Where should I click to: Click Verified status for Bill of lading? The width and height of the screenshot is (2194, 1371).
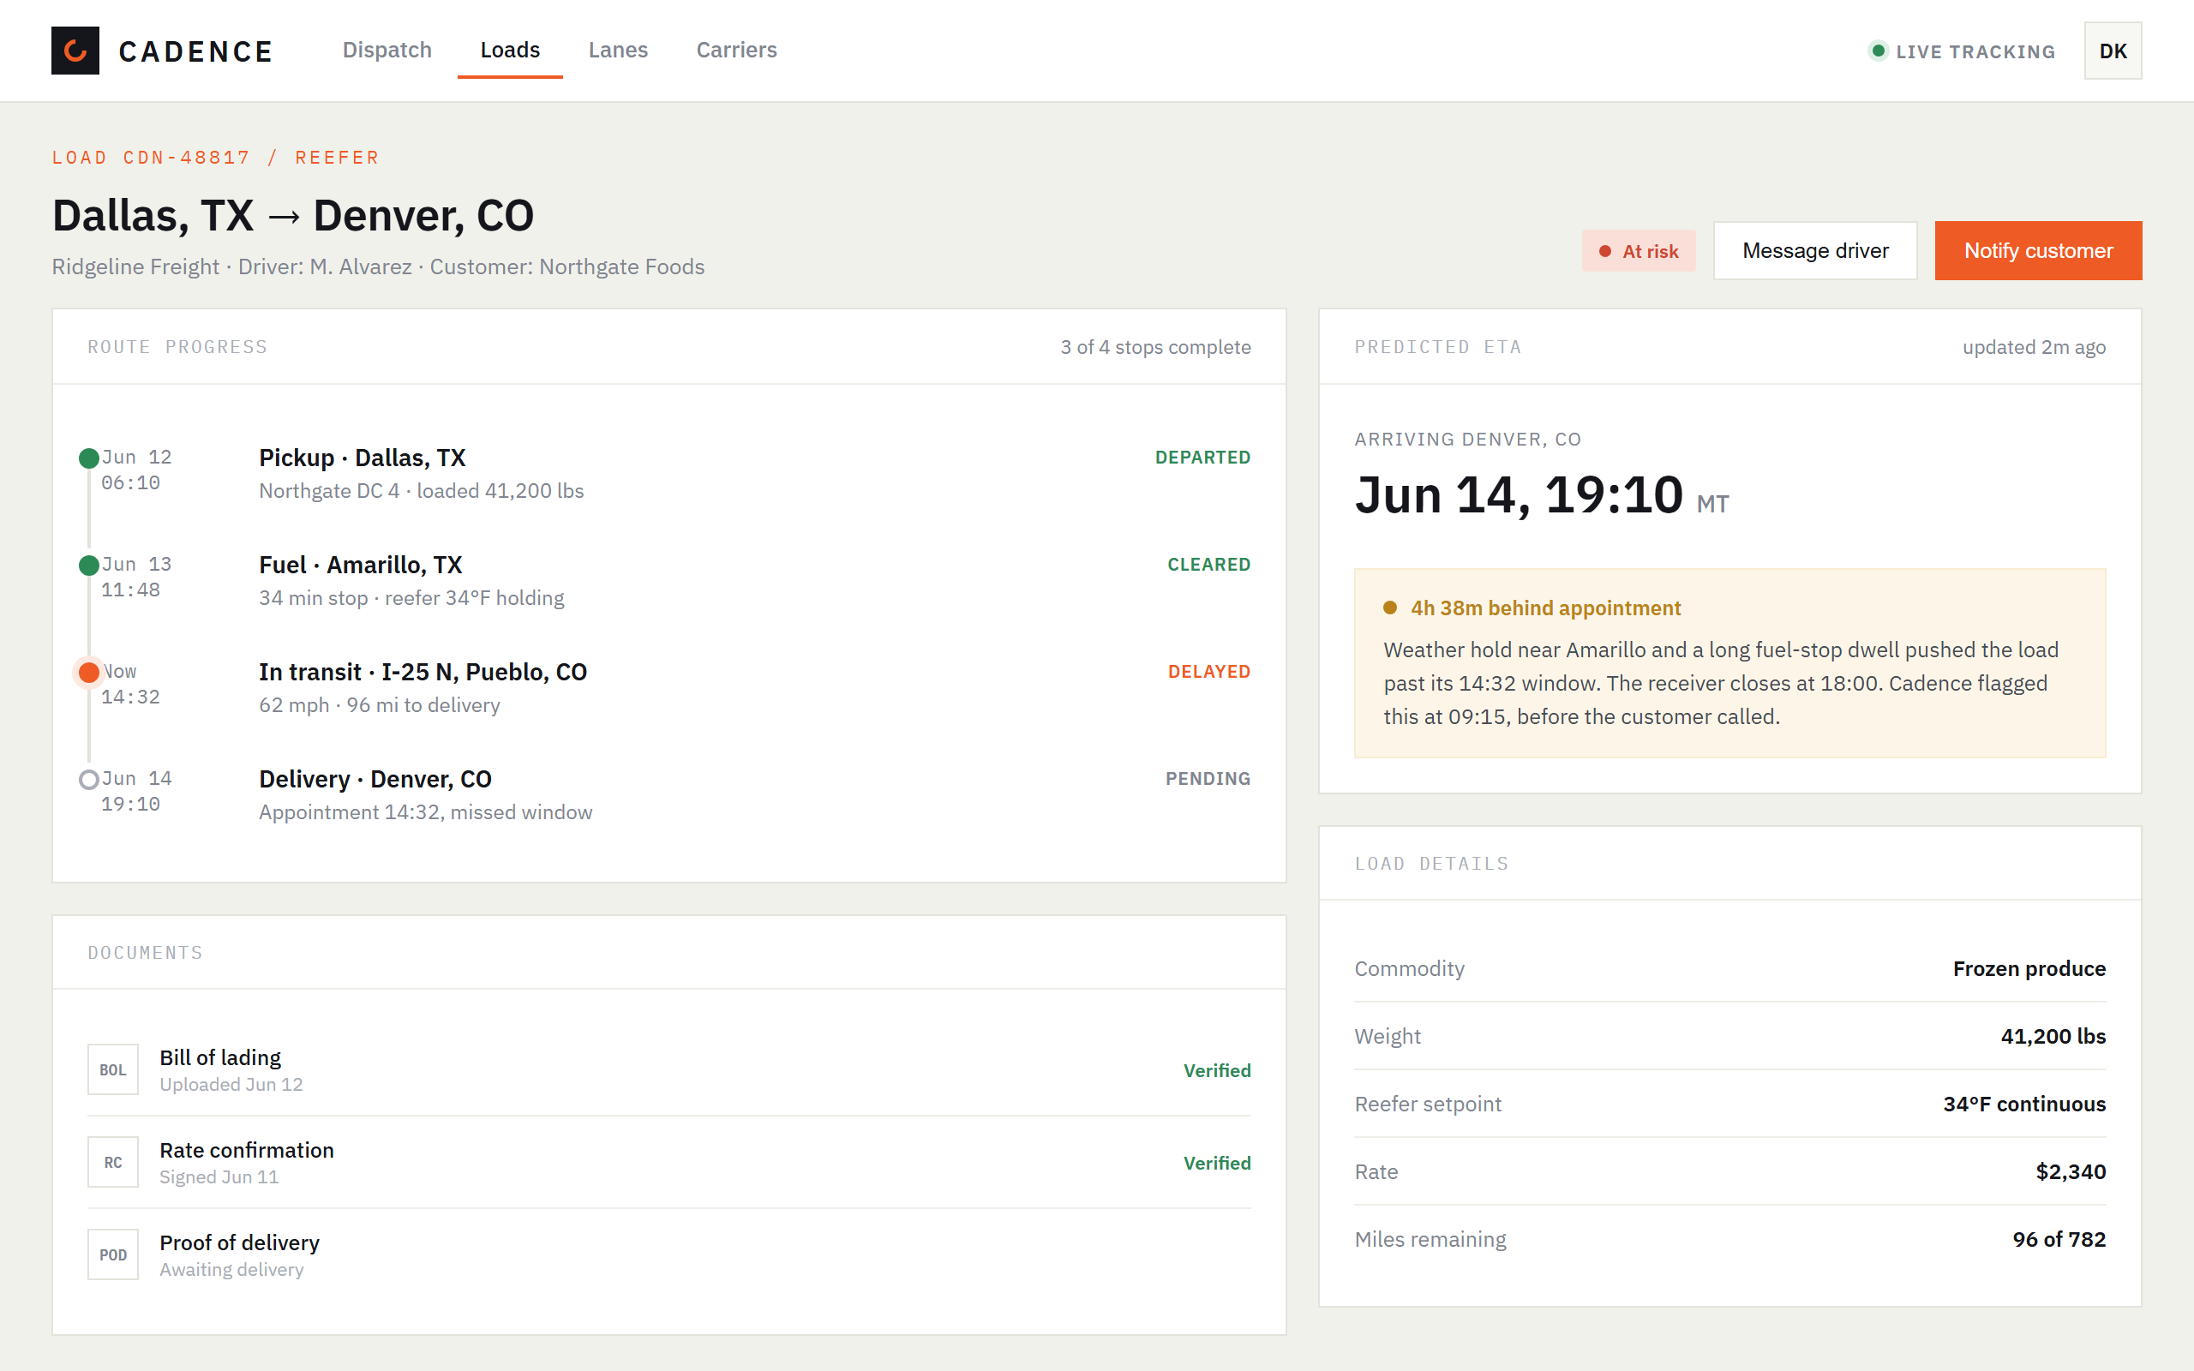tap(1217, 1070)
